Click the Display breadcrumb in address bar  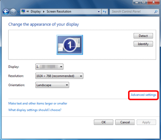[x=36, y=11]
